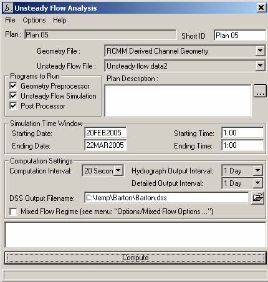The image size is (268, 282).
Task: Open the Unsteady Flow File dropdown
Action: pyautogui.click(x=261, y=66)
